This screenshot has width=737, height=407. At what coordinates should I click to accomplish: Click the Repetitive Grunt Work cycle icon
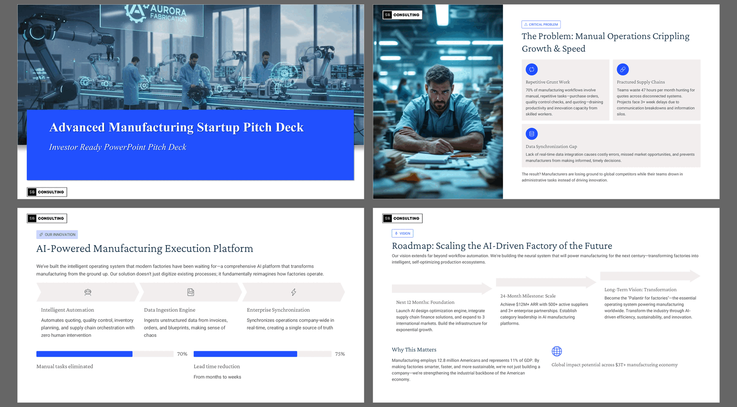pyautogui.click(x=532, y=69)
